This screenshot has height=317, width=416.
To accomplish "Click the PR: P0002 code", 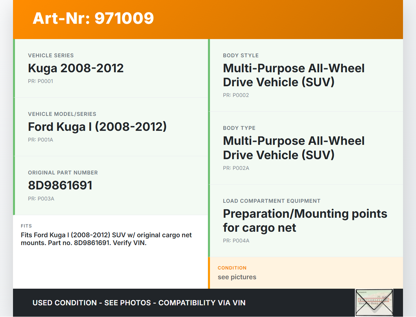I will point(236,95).
